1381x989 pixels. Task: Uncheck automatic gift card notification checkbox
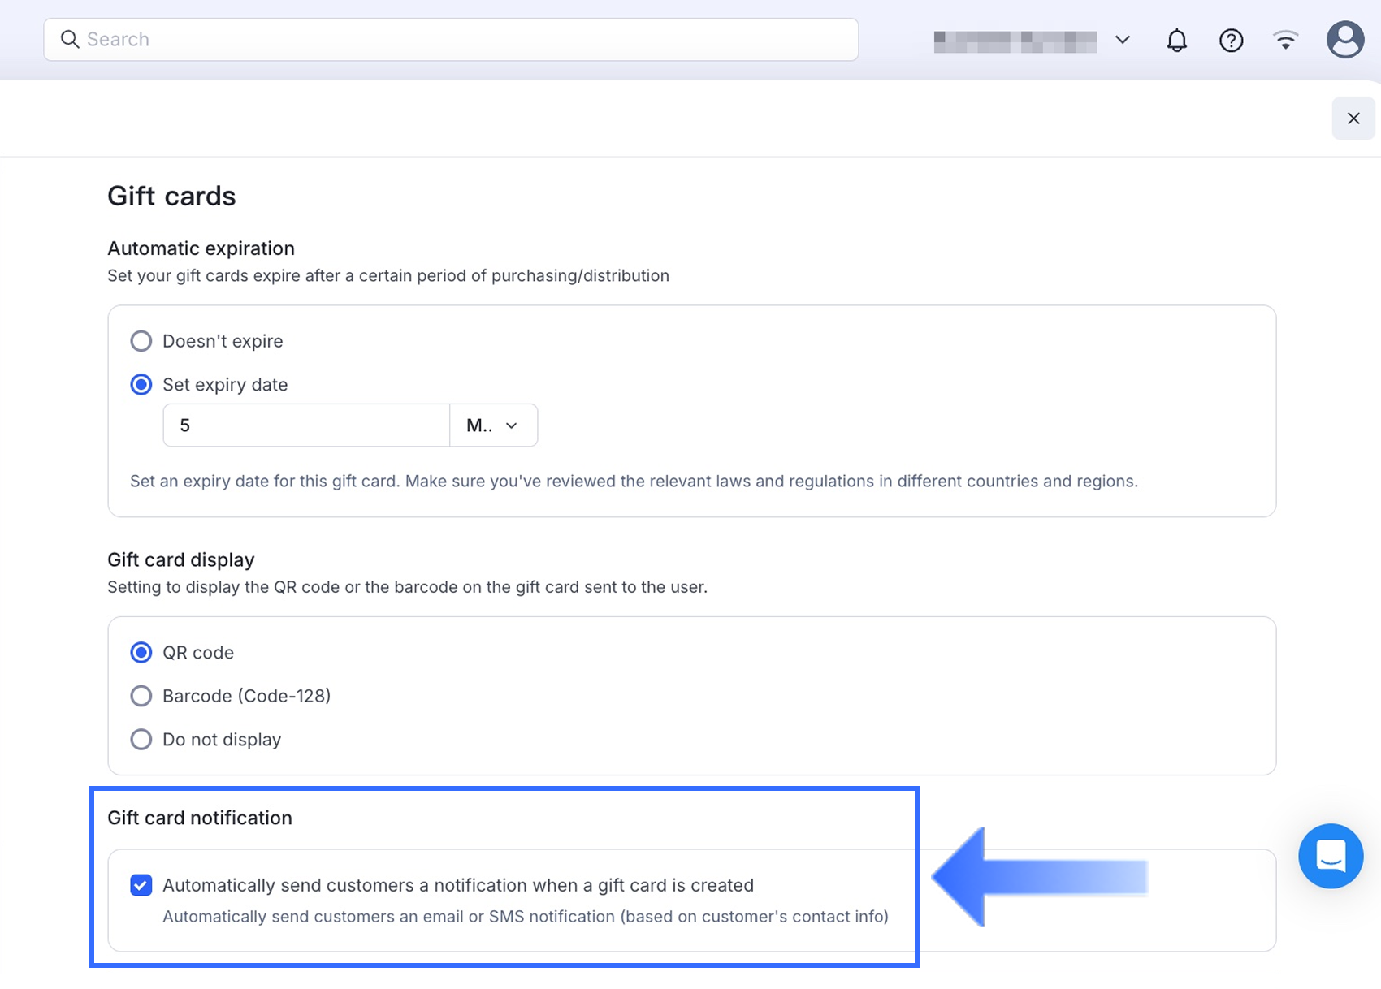tap(141, 885)
